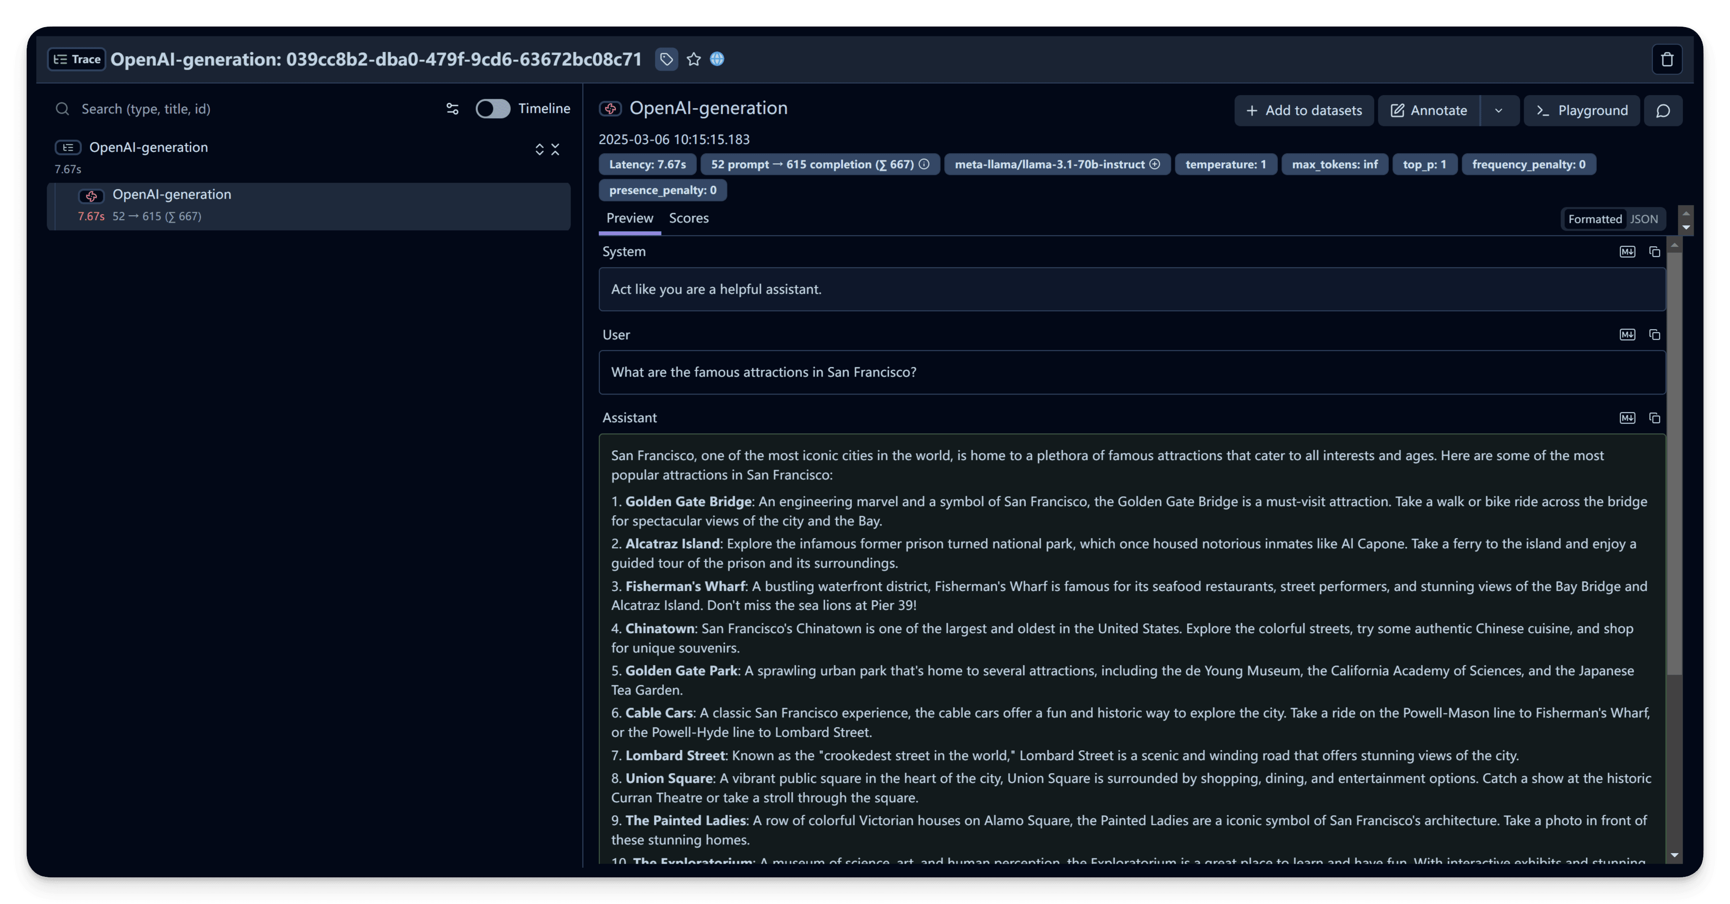
Task: Switch output view to JSON
Action: click(1644, 219)
